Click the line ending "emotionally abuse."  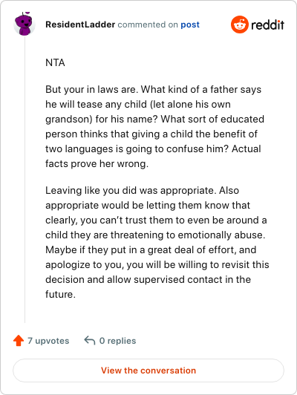point(155,235)
